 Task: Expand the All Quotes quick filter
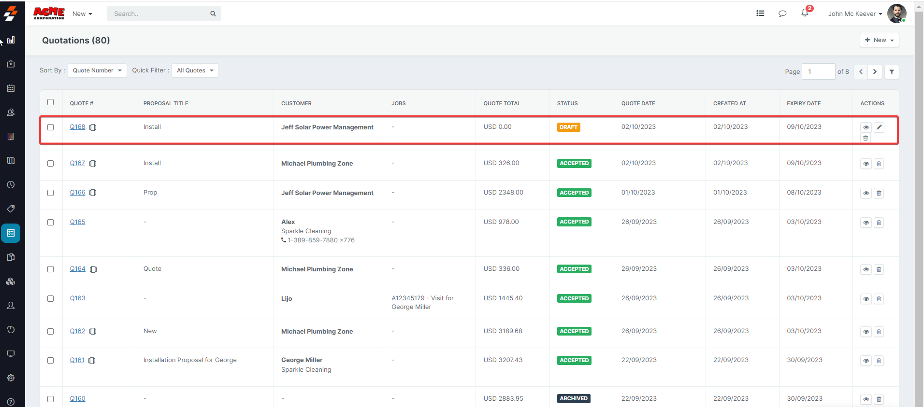click(x=195, y=70)
